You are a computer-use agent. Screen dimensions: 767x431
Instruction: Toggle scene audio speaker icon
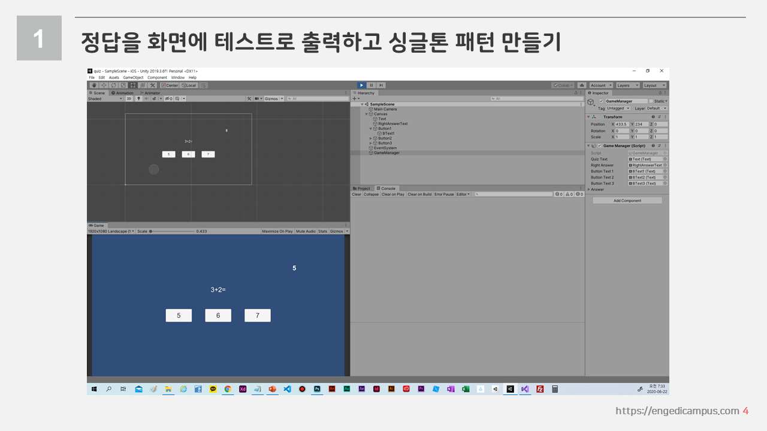pos(146,99)
